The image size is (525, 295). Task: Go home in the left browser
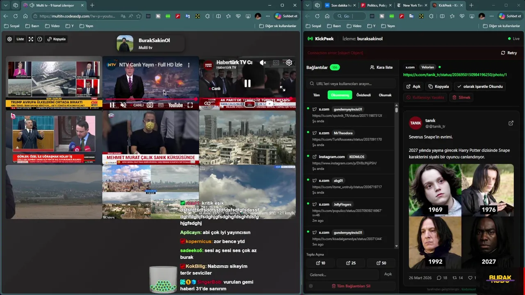click(25, 16)
